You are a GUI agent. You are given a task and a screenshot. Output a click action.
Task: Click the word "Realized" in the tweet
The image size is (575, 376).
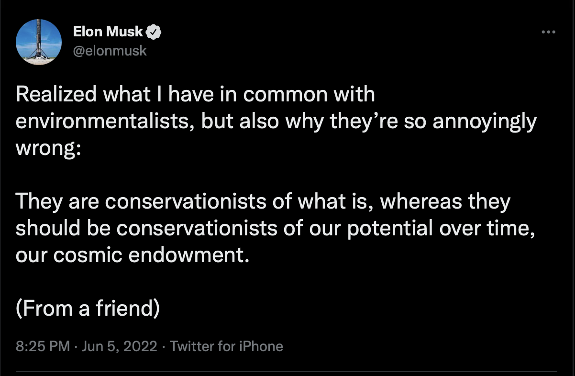pos(57,95)
